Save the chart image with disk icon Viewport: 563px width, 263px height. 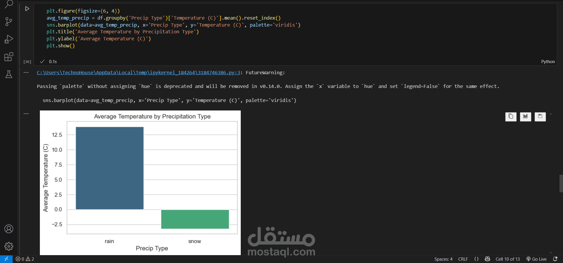[540, 117]
